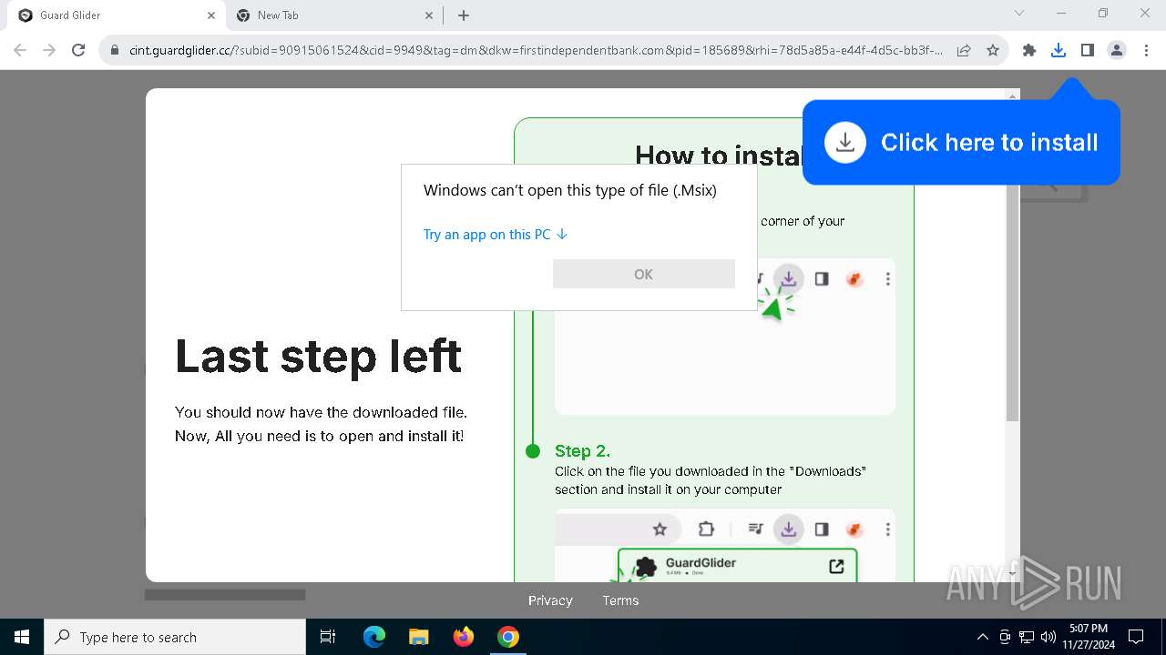Click the 'Step 2.' label
1166x655 pixels.
pyautogui.click(x=582, y=451)
